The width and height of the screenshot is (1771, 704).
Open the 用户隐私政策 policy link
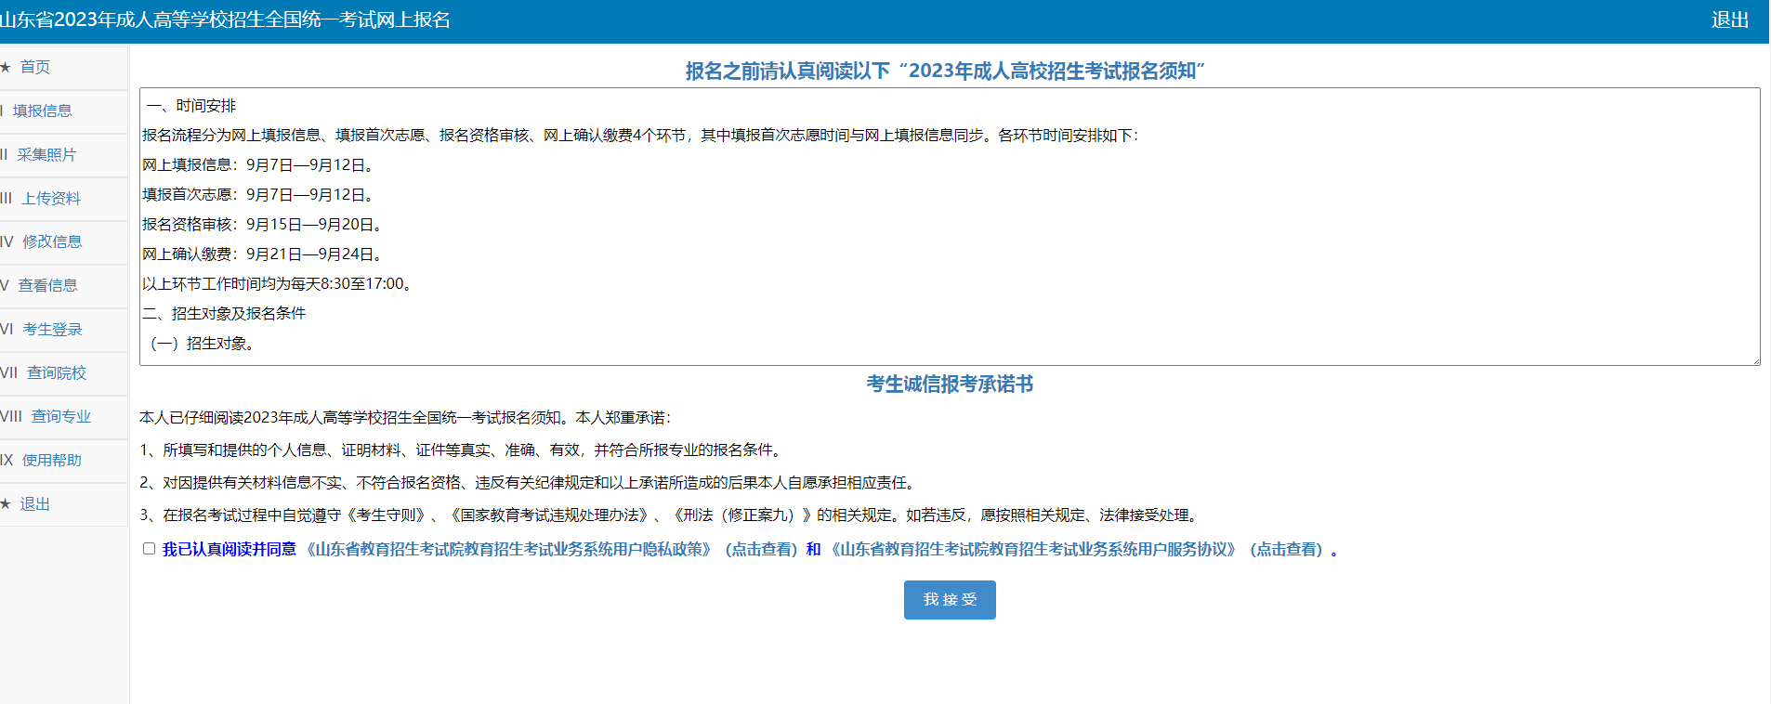552,550
